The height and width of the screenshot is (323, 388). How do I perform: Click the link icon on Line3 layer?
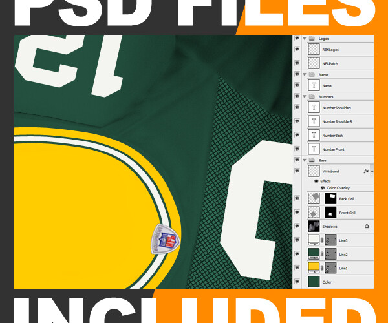pyautogui.click(x=322, y=240)
